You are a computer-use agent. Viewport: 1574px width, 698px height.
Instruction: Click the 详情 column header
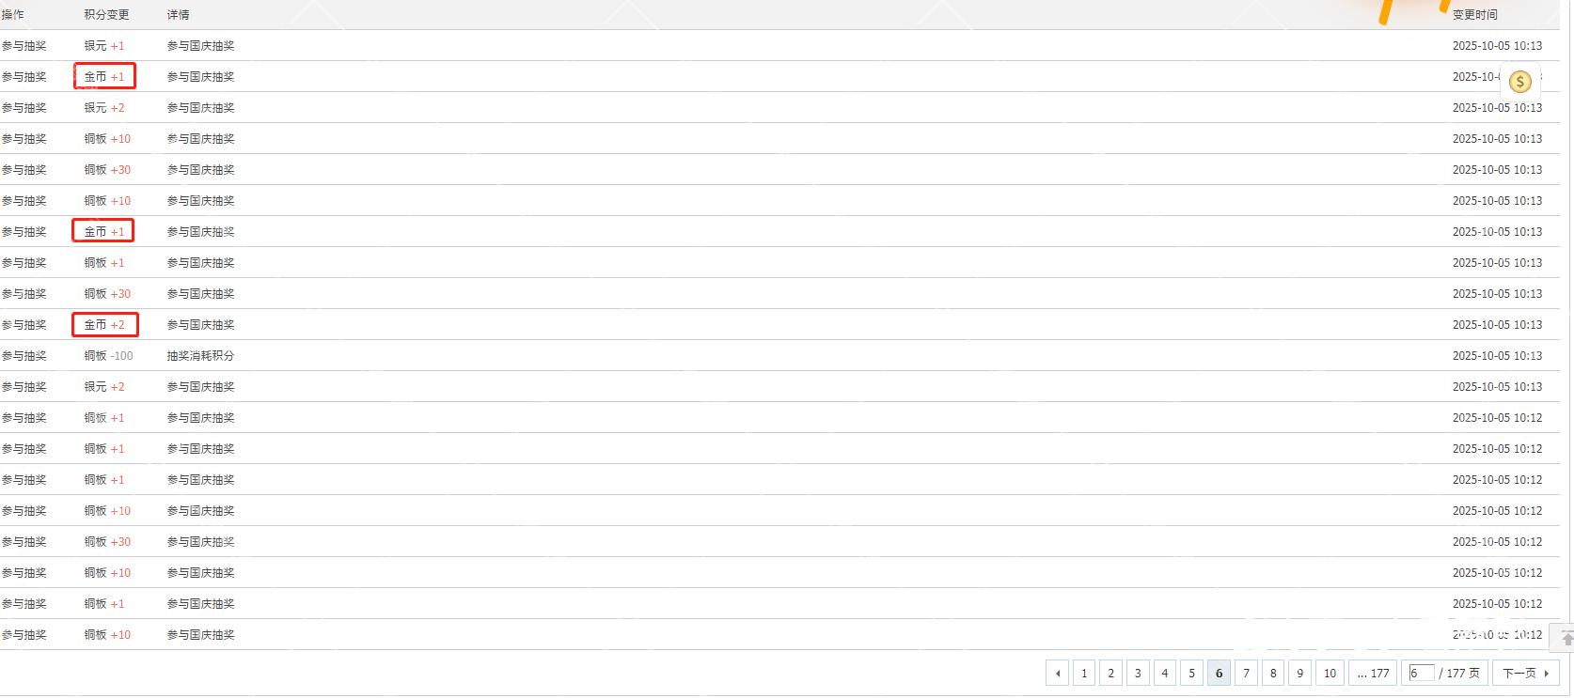(178, 14)
